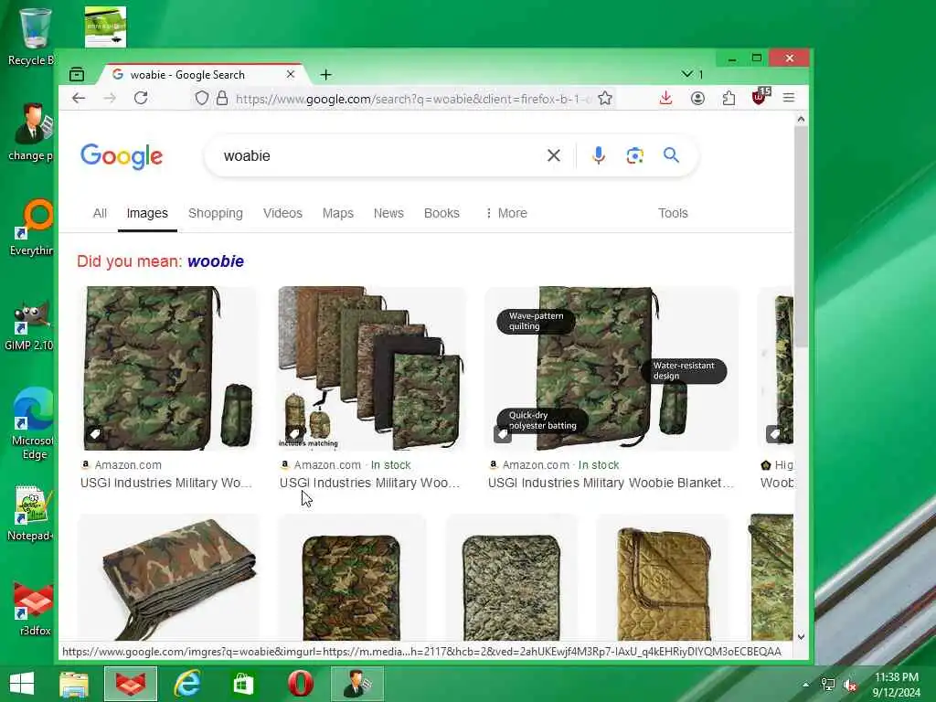Click the muted volume tray icon
Screen dimensions: 936x702
849,686
